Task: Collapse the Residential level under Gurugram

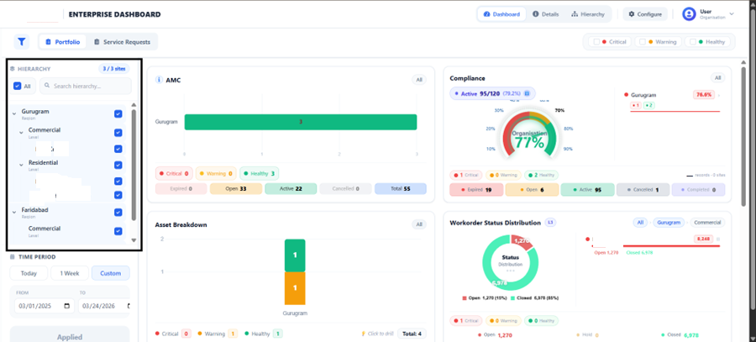Action: click(x=22, y=165)
